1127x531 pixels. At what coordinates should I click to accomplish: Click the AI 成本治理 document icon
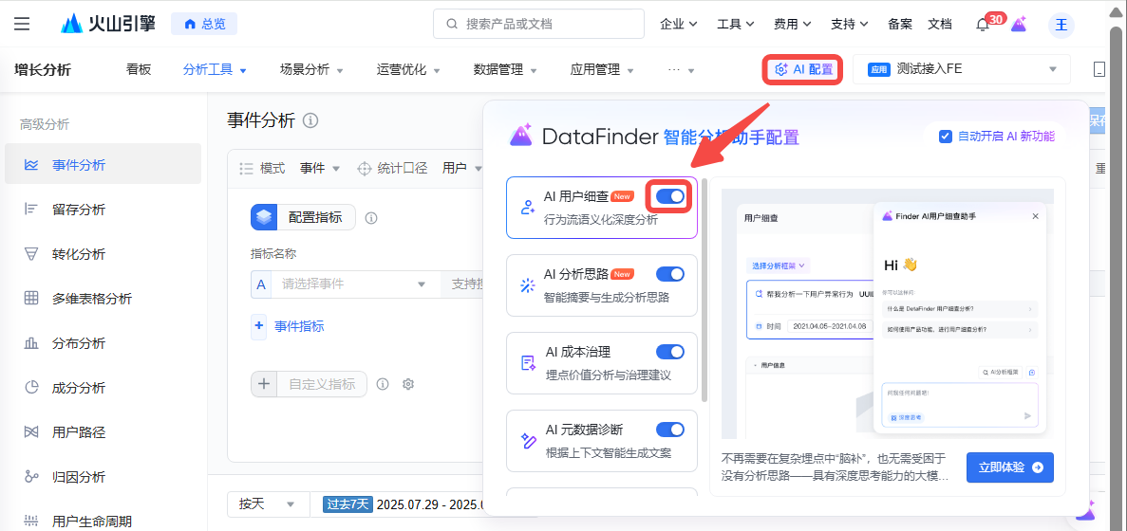click(528, 362)
